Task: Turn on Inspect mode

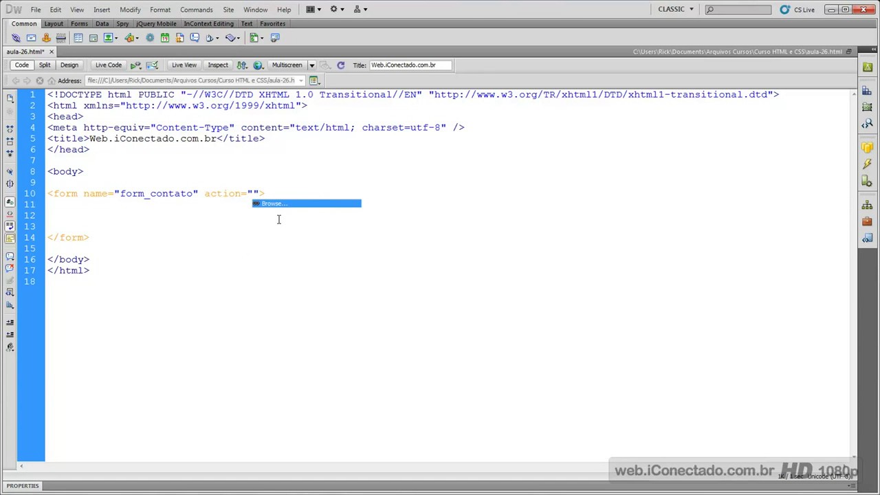Action: click(x=218, y=65)
